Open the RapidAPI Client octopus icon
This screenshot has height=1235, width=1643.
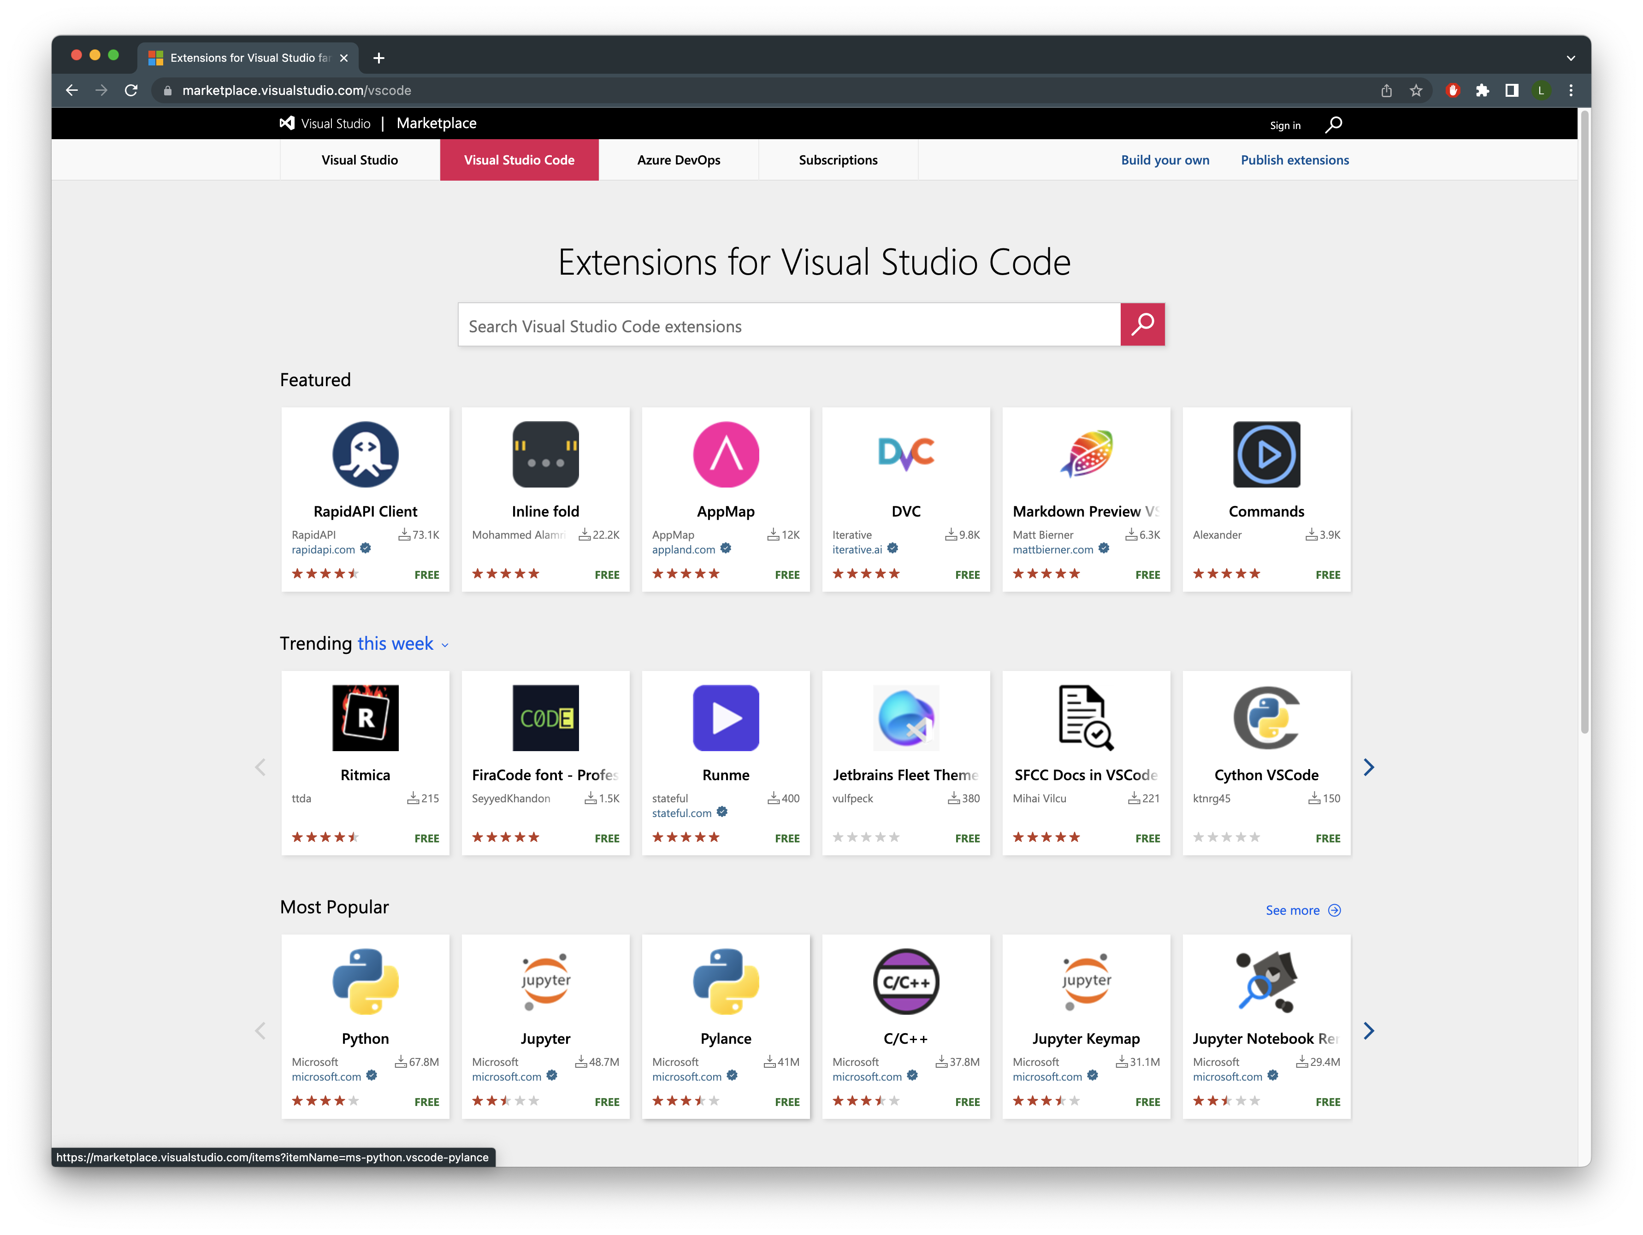[x=365, y=454]
